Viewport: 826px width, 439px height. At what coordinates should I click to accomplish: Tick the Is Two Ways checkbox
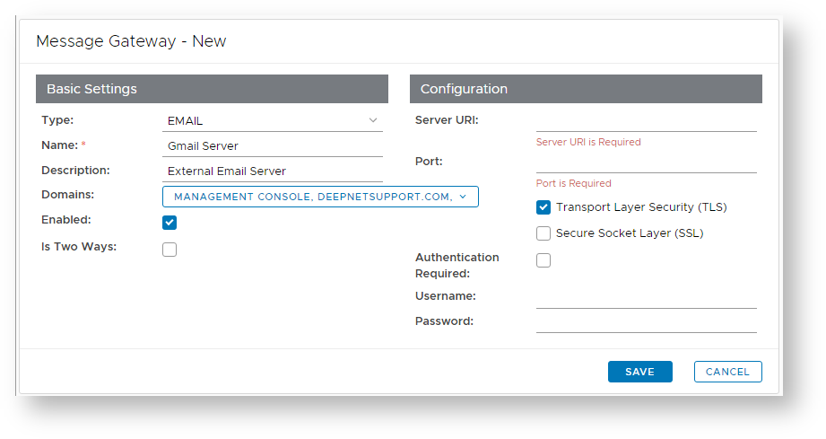tap(170, 250)
